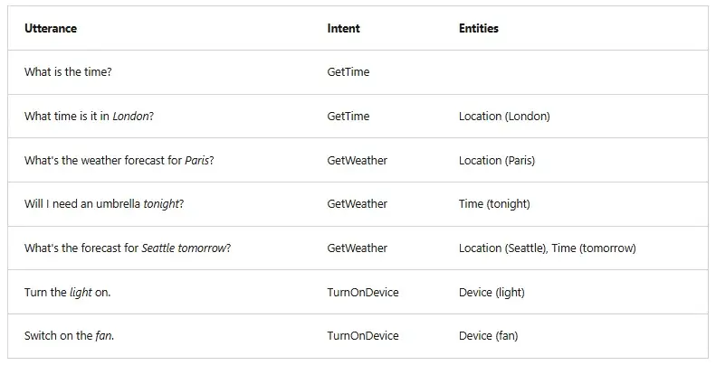Click GetTime intent in the first row

point(348,72)
